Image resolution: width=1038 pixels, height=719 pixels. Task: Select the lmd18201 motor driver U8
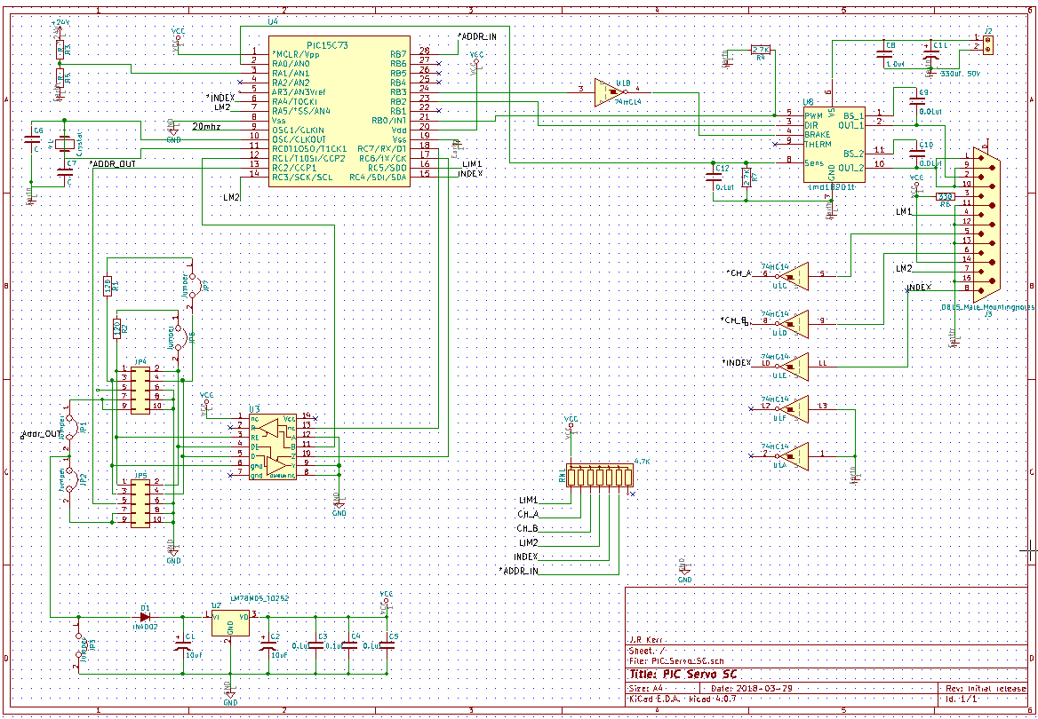click(834, 144)
